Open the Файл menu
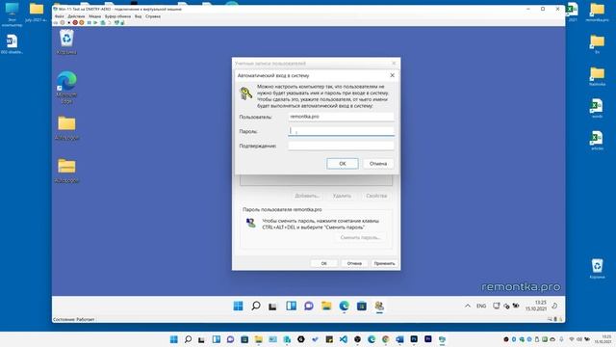 [x=59, y=16]
